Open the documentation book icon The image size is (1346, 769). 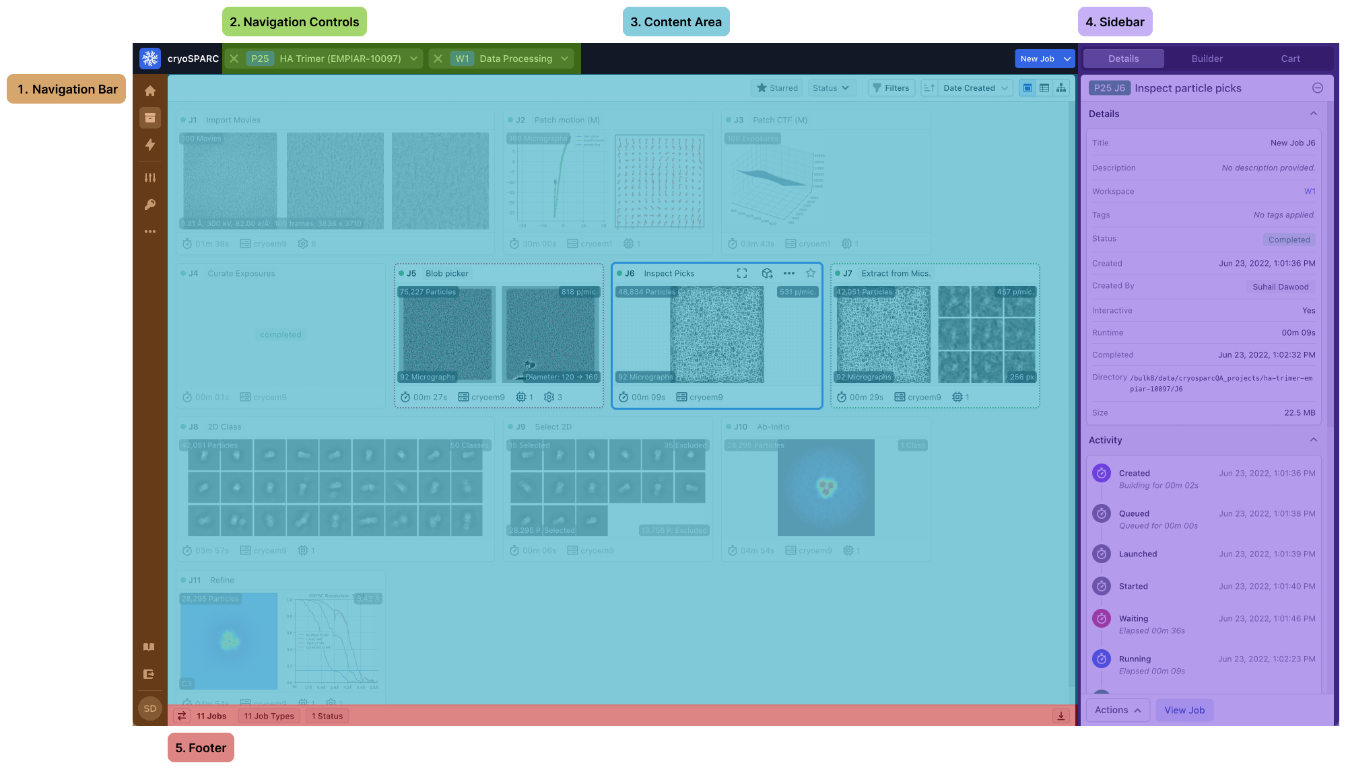tap(149, 647)
